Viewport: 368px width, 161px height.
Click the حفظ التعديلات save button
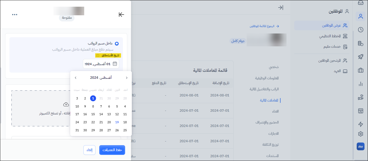[x=112, y=150]
